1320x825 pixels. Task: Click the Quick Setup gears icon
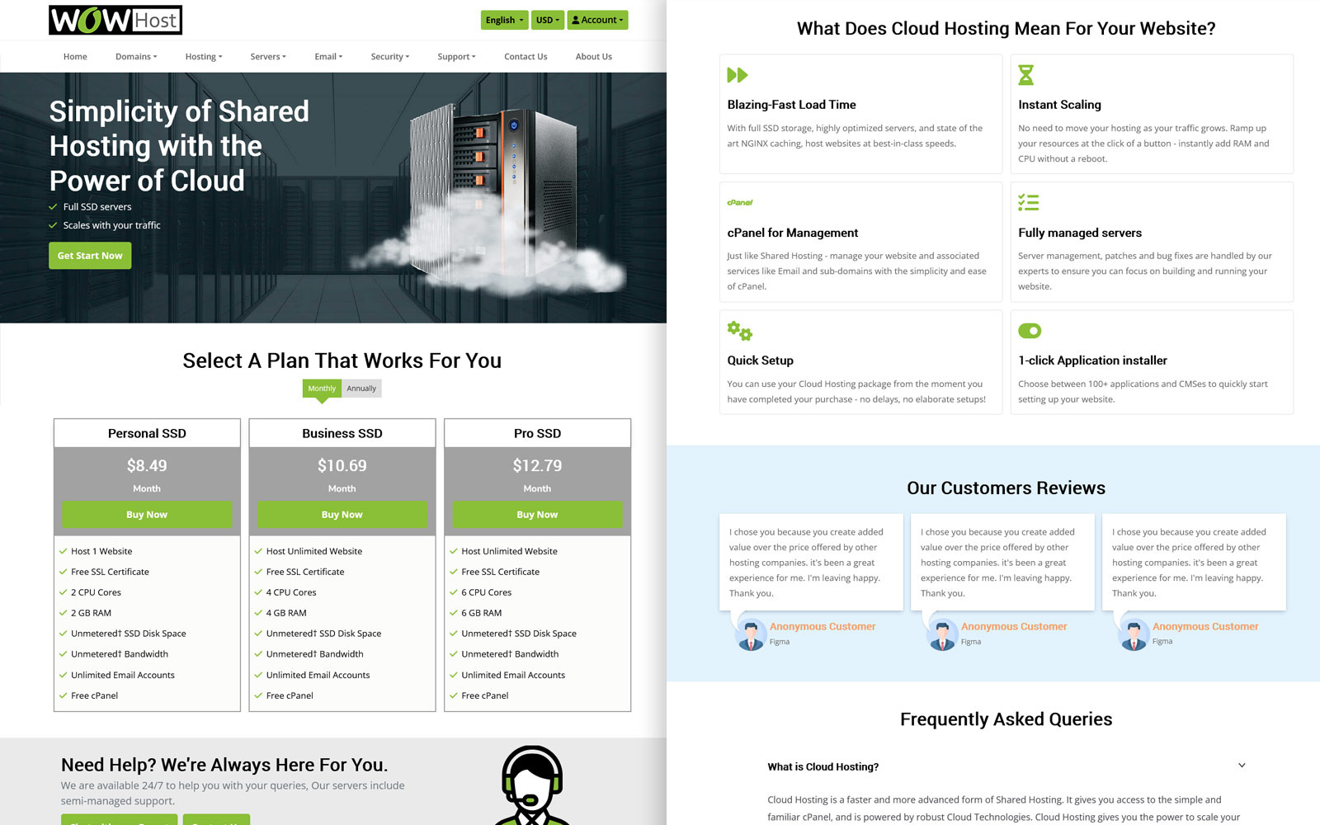738,330
